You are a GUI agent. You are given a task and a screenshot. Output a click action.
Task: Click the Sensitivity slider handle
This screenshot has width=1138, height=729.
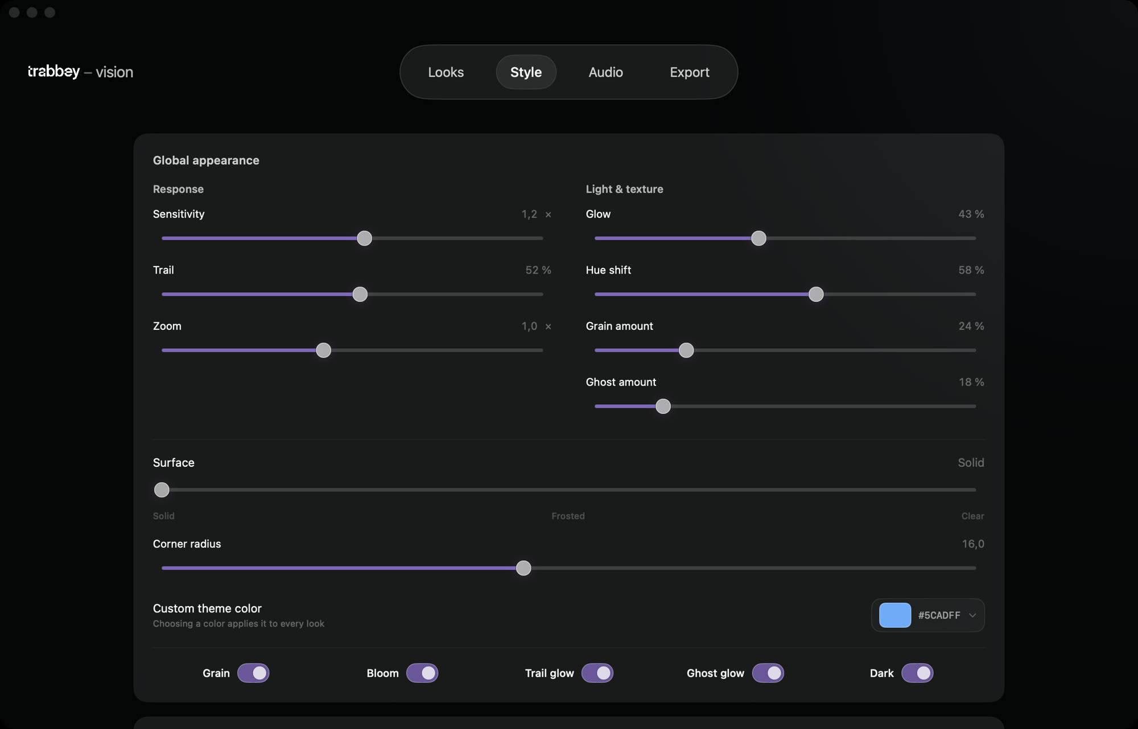point(364,238)
